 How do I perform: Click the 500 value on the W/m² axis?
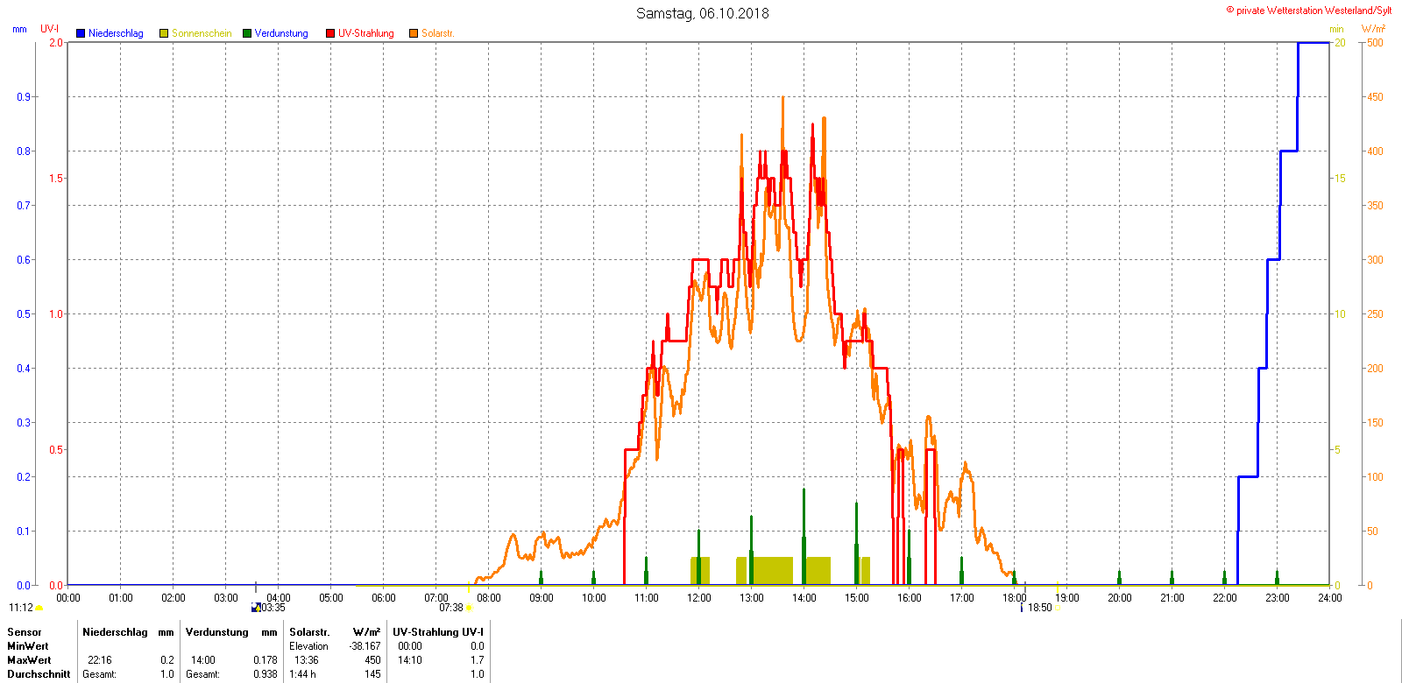pyautogui.click(x=1376, y=43)
